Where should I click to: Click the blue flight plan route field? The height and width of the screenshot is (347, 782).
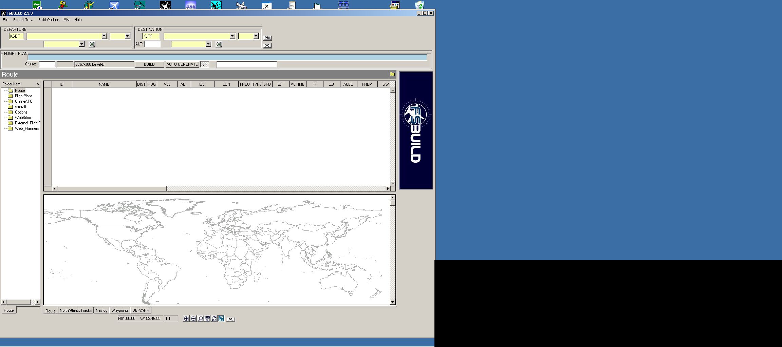227,57
